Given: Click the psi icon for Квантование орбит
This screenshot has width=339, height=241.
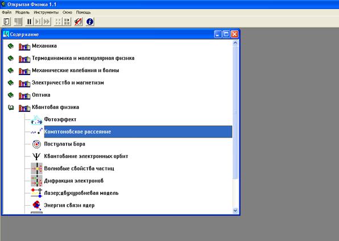Looking at the screenshot, I should pos(36,156).
